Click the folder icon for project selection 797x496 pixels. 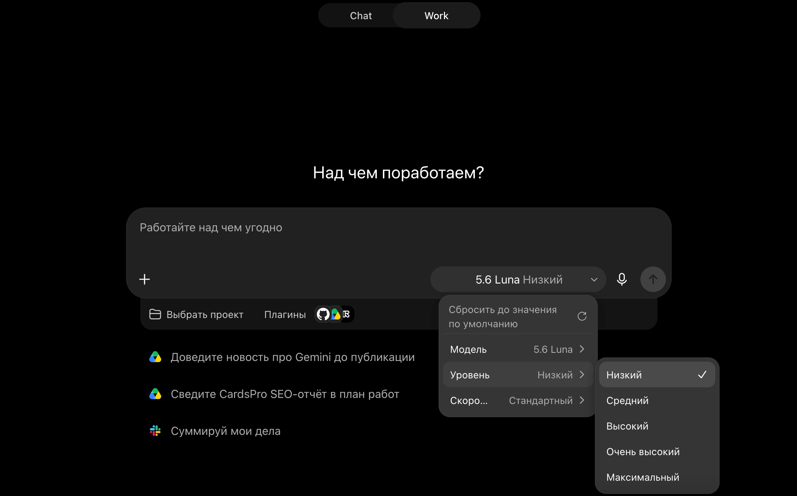tap(155, 314)
